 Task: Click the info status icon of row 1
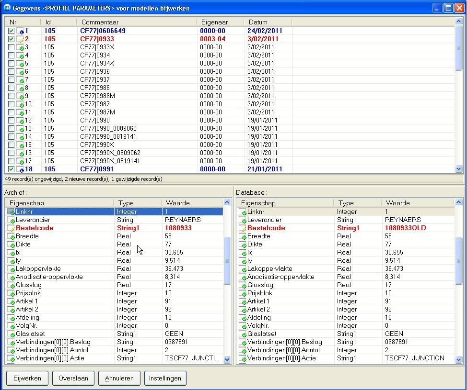point(20,31)
